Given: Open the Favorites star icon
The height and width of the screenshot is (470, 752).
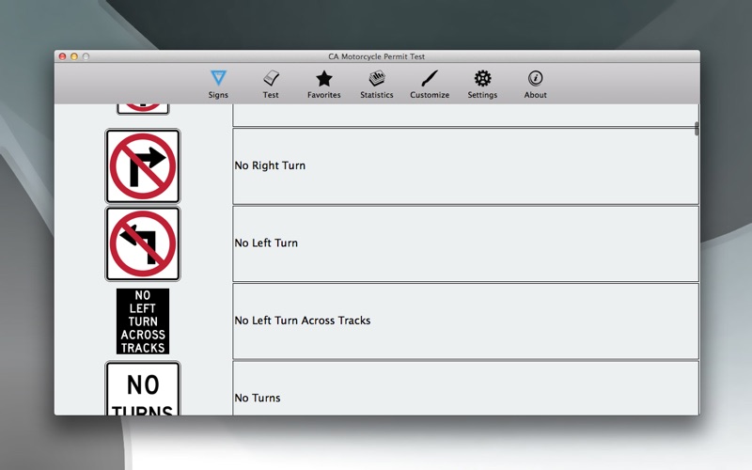Looking at the screenshot, I should coord(324,78).
